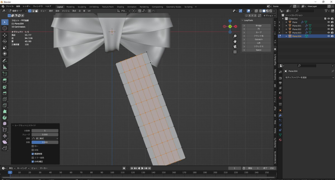Pick the Transform tool

[x=5, y=54]
